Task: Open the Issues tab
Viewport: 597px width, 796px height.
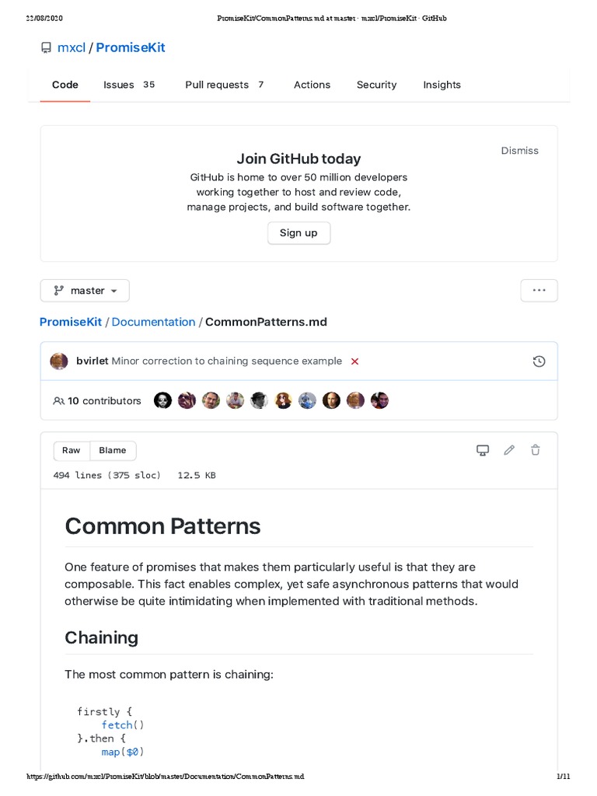Action: pyautogui.click(x=119, y=85)
